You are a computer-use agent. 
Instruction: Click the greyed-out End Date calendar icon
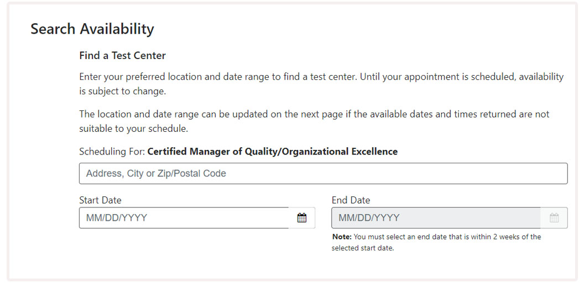[554, 218]
